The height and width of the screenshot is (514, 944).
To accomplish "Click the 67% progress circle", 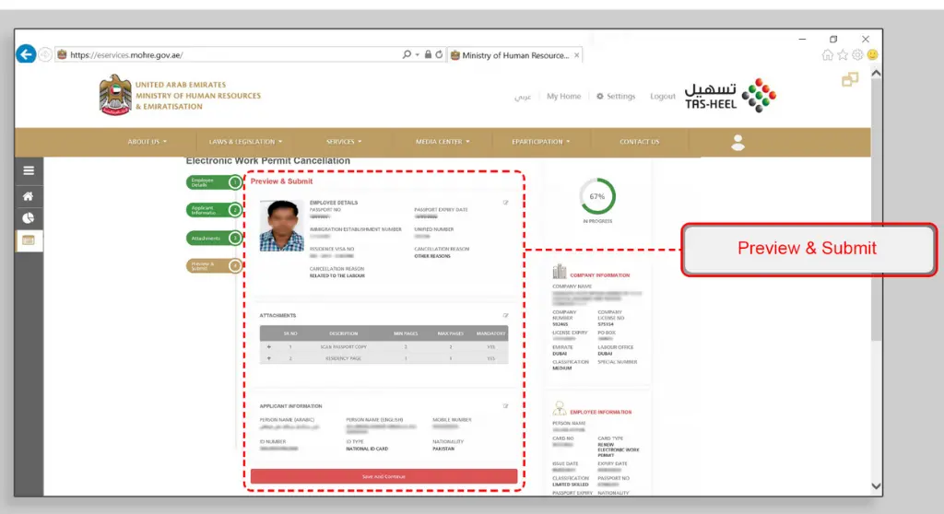I will (x=597, y=196).
